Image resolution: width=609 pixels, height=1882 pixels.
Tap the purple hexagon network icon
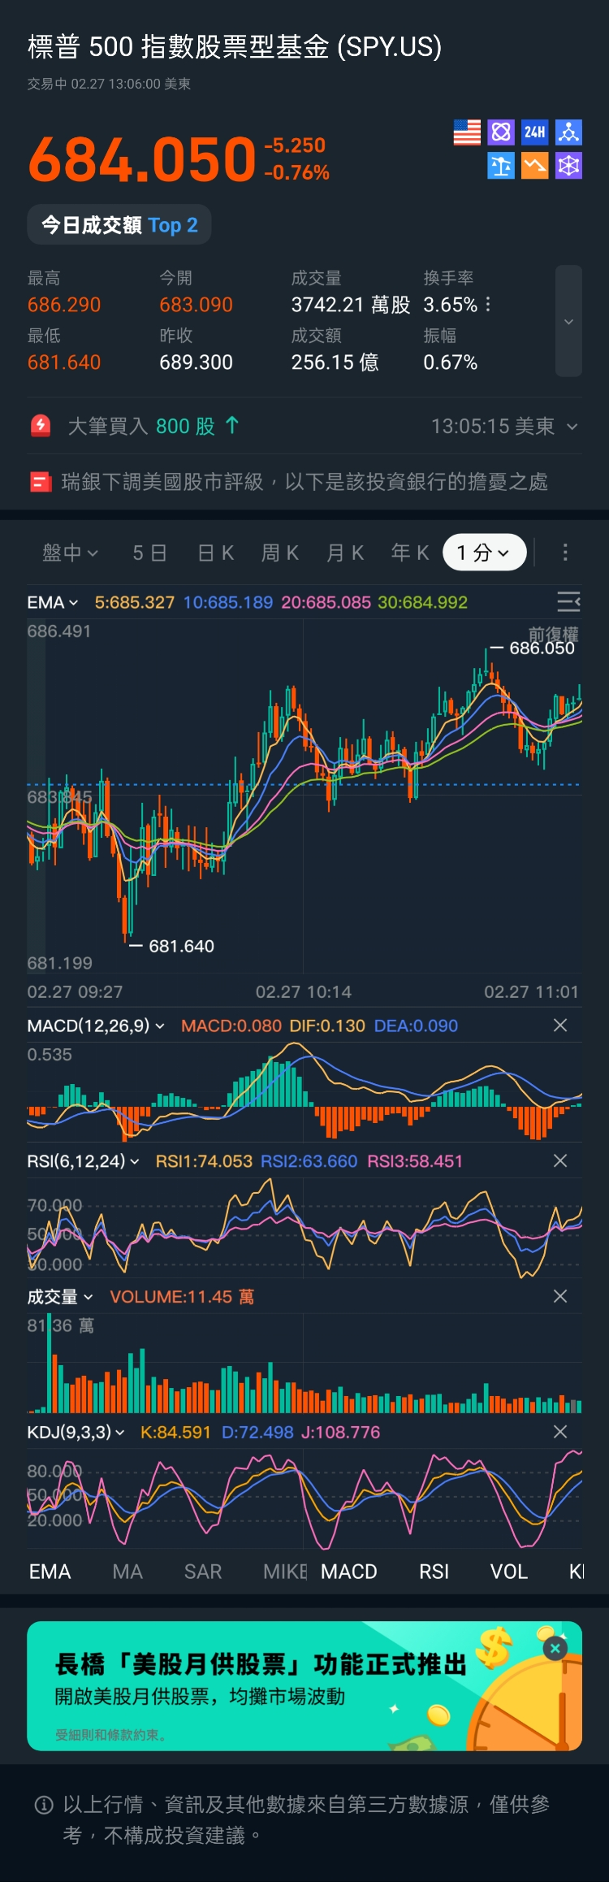tap(568, 167)
